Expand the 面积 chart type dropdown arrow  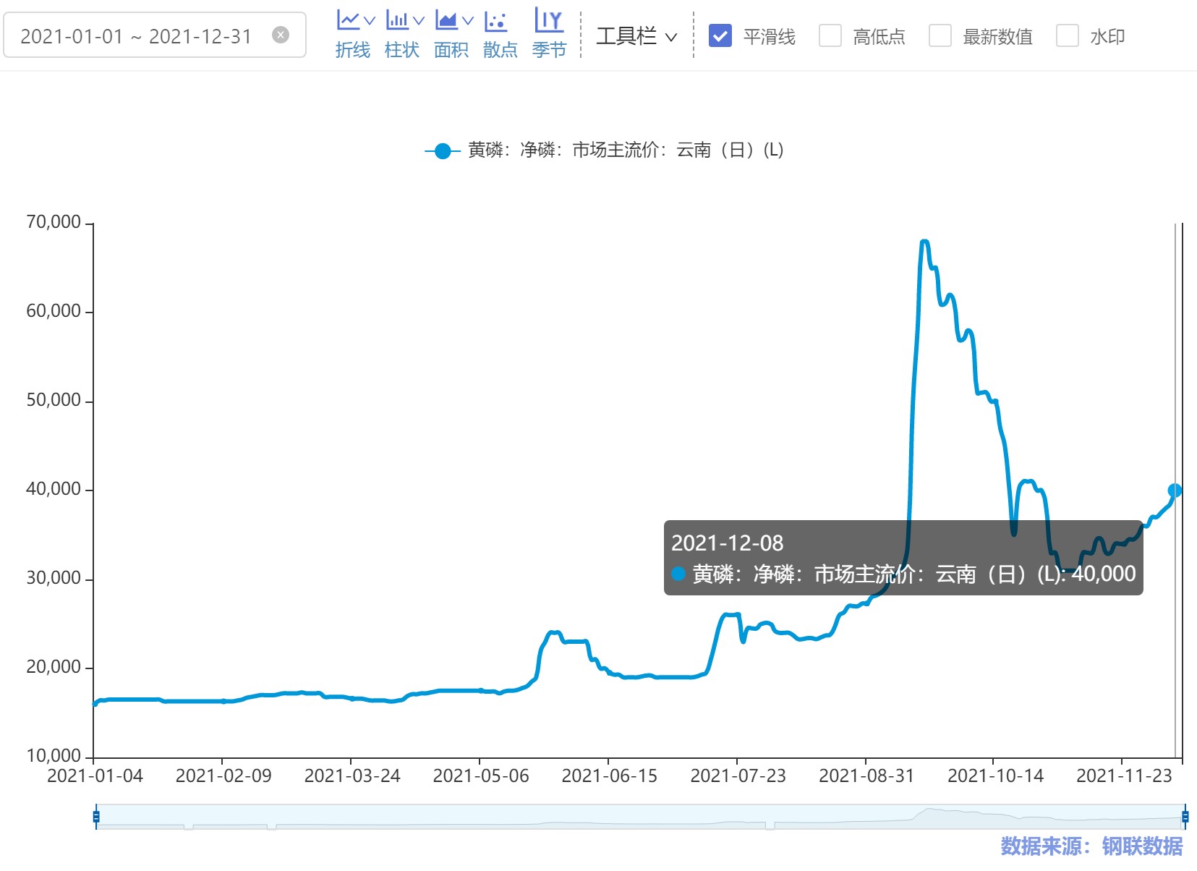point(468,21)
